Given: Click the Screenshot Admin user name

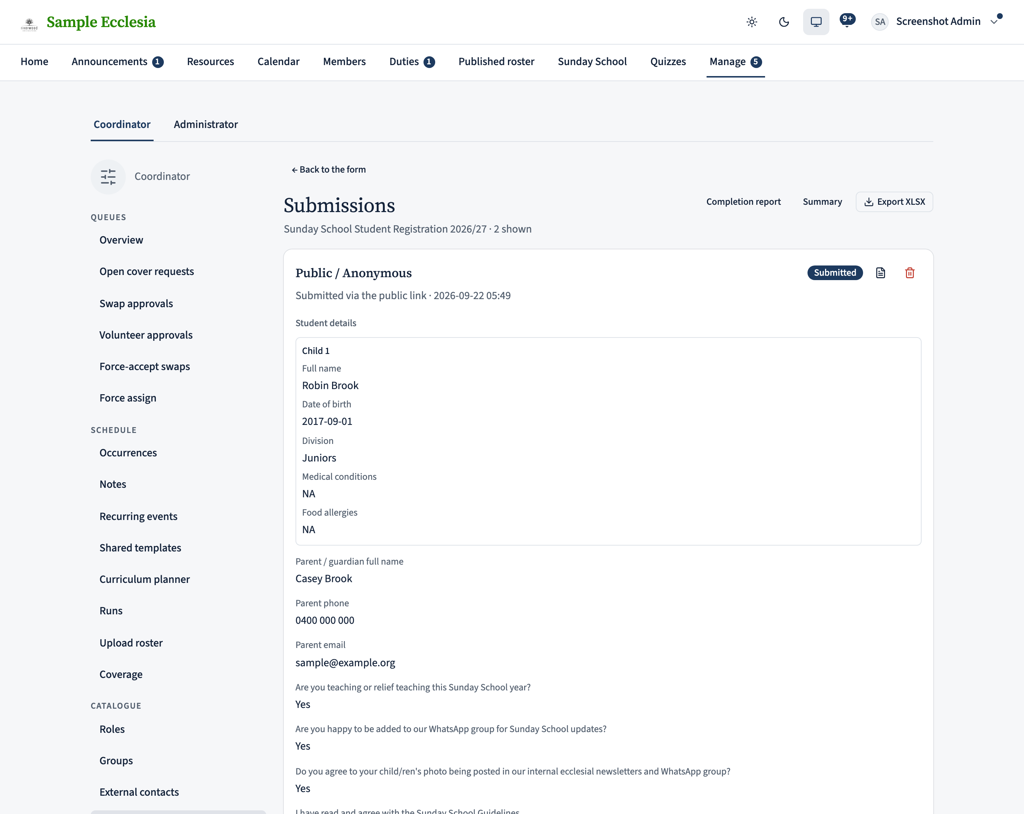Looking at the screenshot, I should 938,21.
